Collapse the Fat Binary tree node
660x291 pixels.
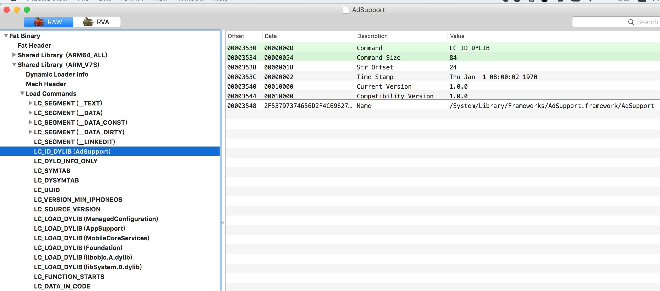(x=6, y=36)
